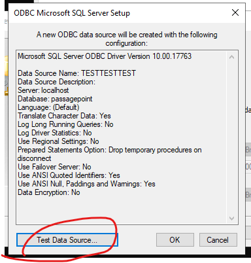Click the Server: localhost line
Screen dimensions: 251x263
[43, 90]
